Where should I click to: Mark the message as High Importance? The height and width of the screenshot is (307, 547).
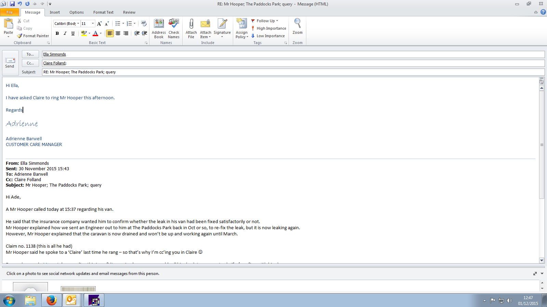(x=269, y=28)
